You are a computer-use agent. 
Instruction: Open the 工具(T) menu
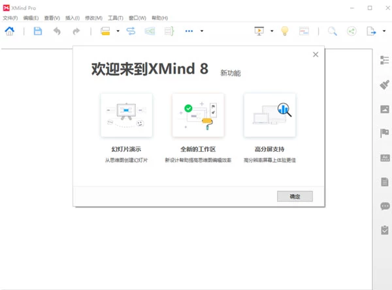point(116,18)
